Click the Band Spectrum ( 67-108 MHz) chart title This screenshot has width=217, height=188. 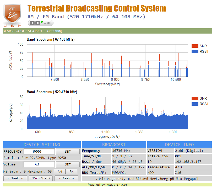(x=51, y=39)
